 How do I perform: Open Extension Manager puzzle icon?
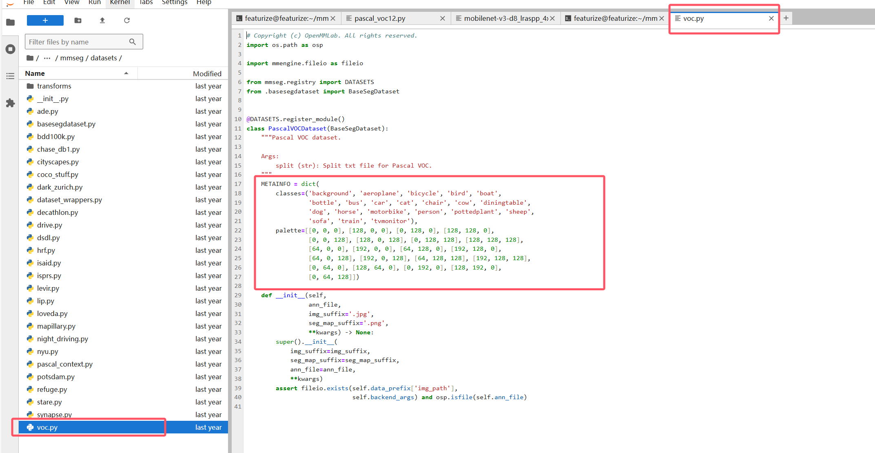(11, 103)
